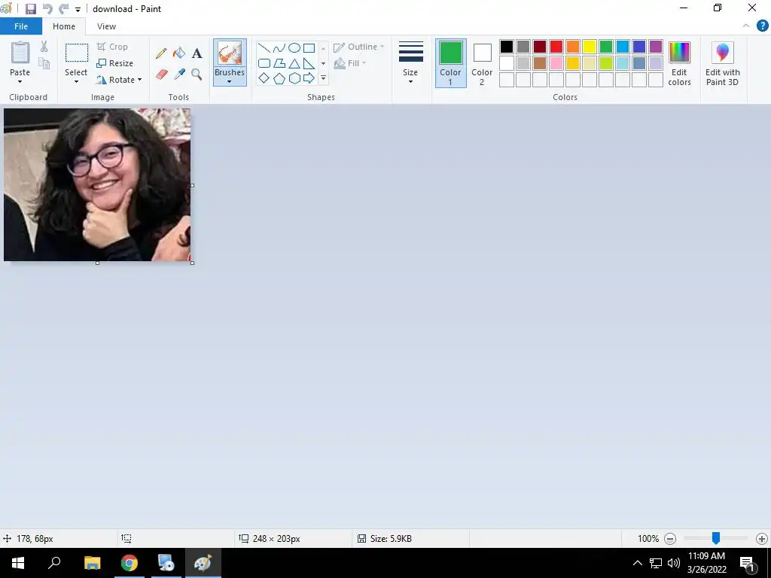The image size is (771, 578).
Task: Switch to the View tab
Action: (x=106, y=26)
